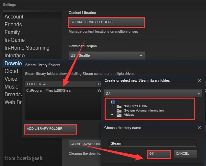Expand the Videos folder
The image size is (206, 166).
[x=112, y=114]
